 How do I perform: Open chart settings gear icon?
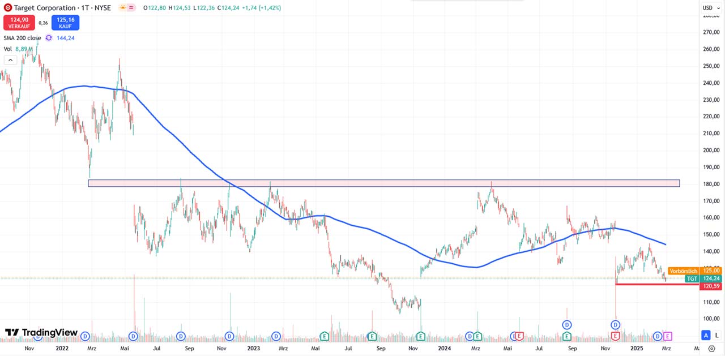pos(712,349)
